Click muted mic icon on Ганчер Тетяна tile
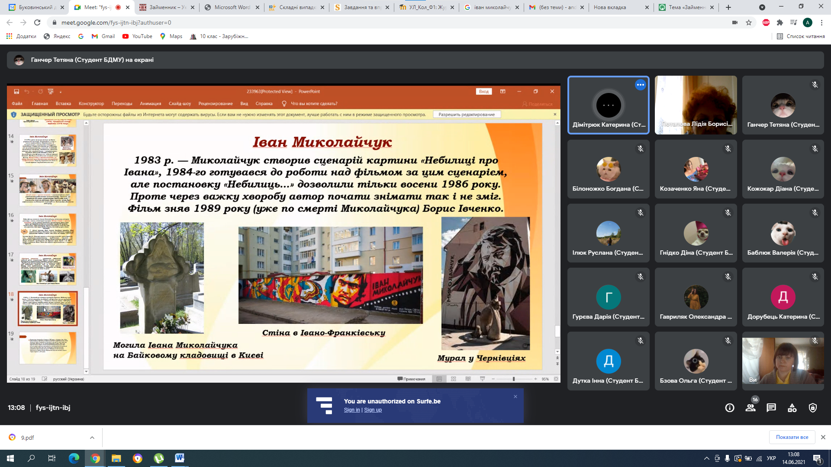The width and height of the screenshot is (831, 467). pos(815,85)
